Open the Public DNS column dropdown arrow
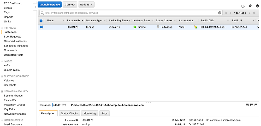 coord(228,21)
